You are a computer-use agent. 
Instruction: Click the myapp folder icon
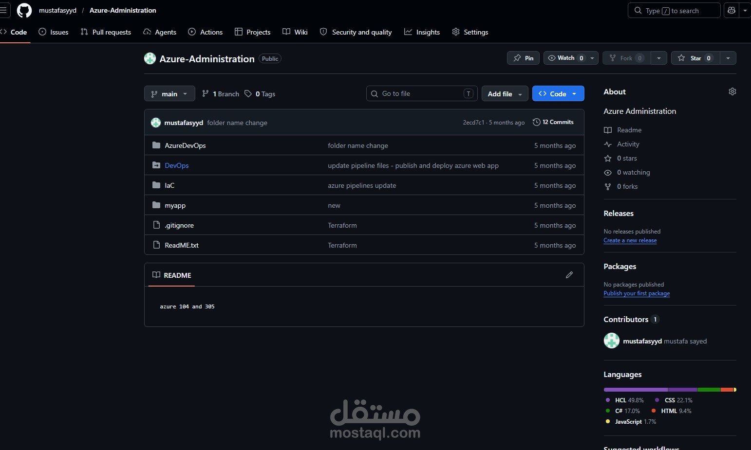point(156,205)
